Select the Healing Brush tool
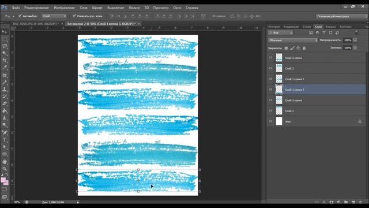The width and height of the screenshot is (369, 208). 5,75
